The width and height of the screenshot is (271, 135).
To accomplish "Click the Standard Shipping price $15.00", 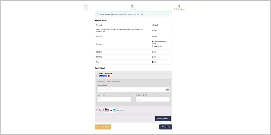I will click(x=154, y=44).
